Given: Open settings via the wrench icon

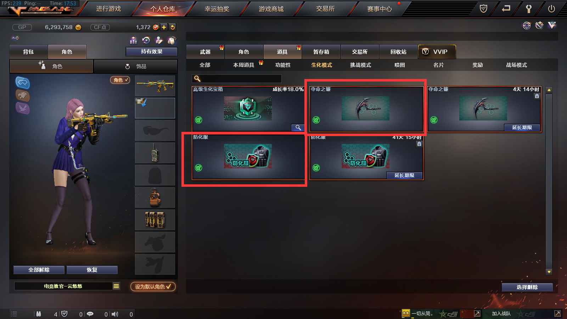Looking at the screenshot, I should click(x=528, y=9).
